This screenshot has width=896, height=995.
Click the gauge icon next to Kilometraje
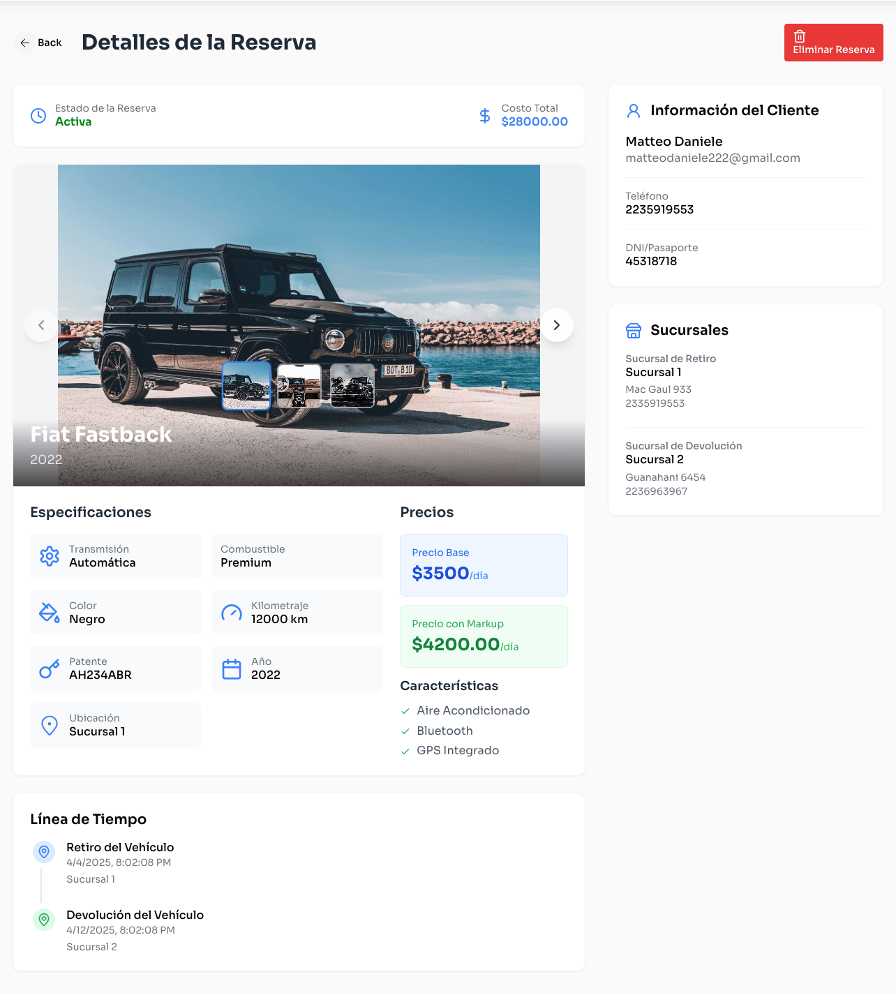pyautogui.click(x=232, y=613)
